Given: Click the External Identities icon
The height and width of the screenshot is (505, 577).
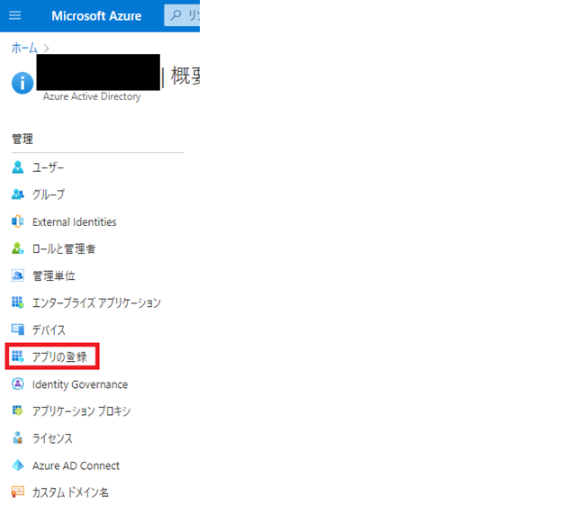Looking at the screenshot, I should pyautogui.click(x=17, y=221).
